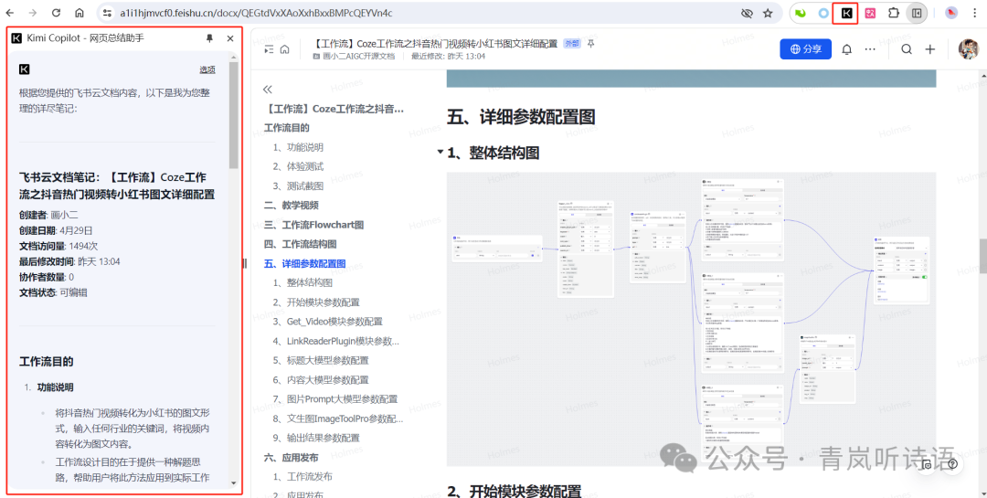987x498 pixels.
Task: Open the browser three-dot menu
Action: 974,13
